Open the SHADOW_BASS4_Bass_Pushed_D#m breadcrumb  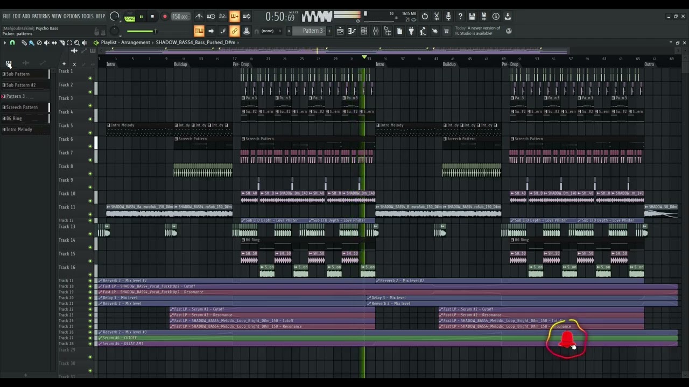pos(195,42)
